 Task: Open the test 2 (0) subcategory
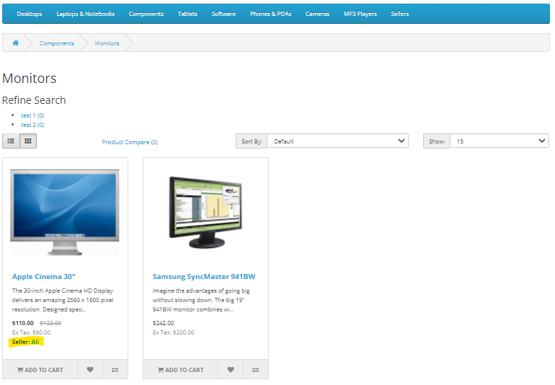(x=32, y=125)
